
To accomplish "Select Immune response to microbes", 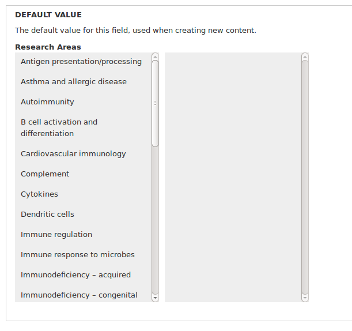I will tap(84, 255).
